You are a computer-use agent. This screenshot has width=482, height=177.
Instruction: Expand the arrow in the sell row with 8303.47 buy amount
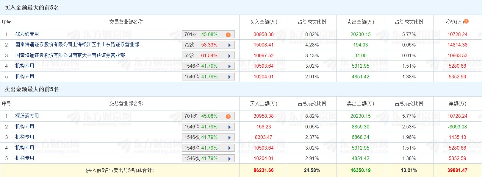(229, 138)
